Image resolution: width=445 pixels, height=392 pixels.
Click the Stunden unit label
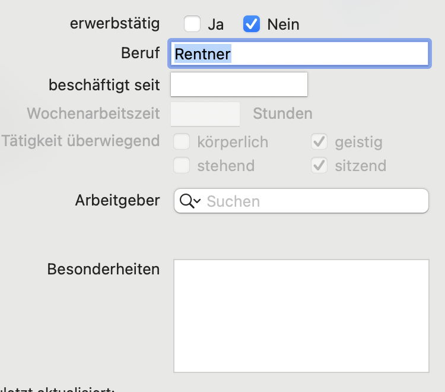[x=282, y=113]
